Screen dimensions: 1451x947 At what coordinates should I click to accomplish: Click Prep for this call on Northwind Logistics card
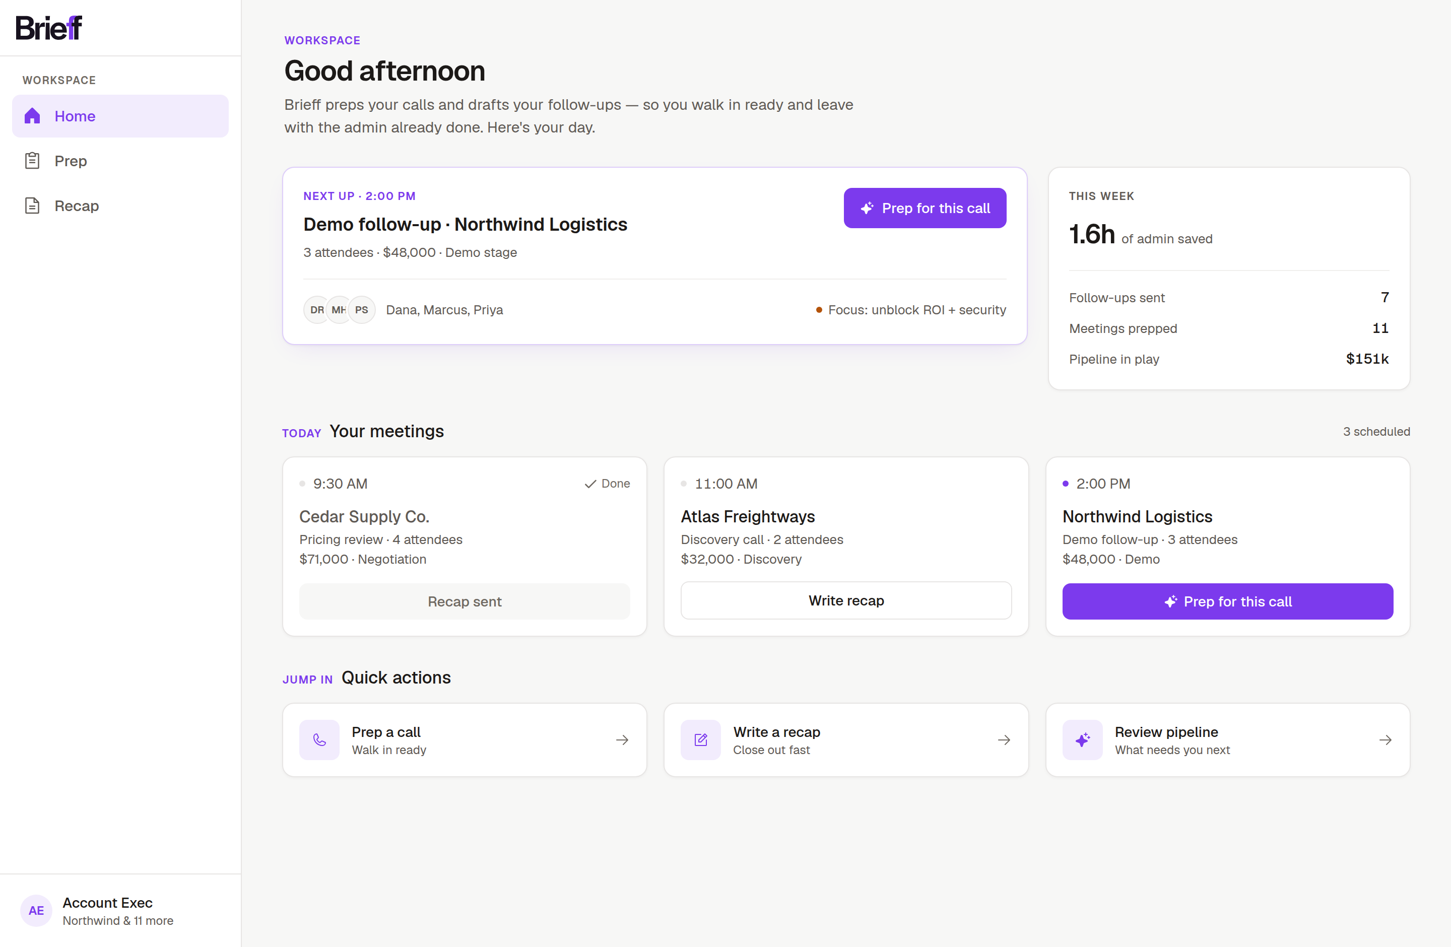[1228, 601]
